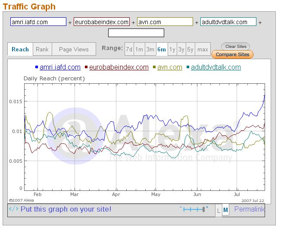Click the dark red eurobabeindex.com legend square
Screen dimensions: 281x231
tap(86, 67)
